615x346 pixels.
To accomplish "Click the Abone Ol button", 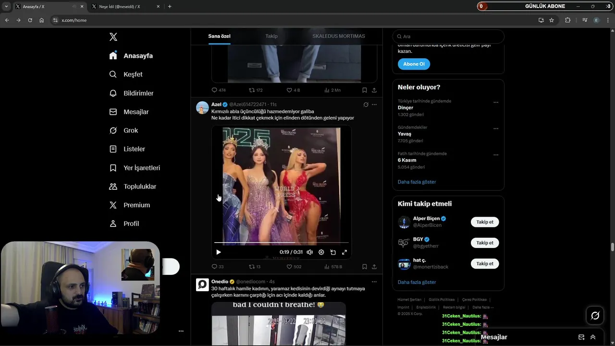I will (x=414, y=64).
